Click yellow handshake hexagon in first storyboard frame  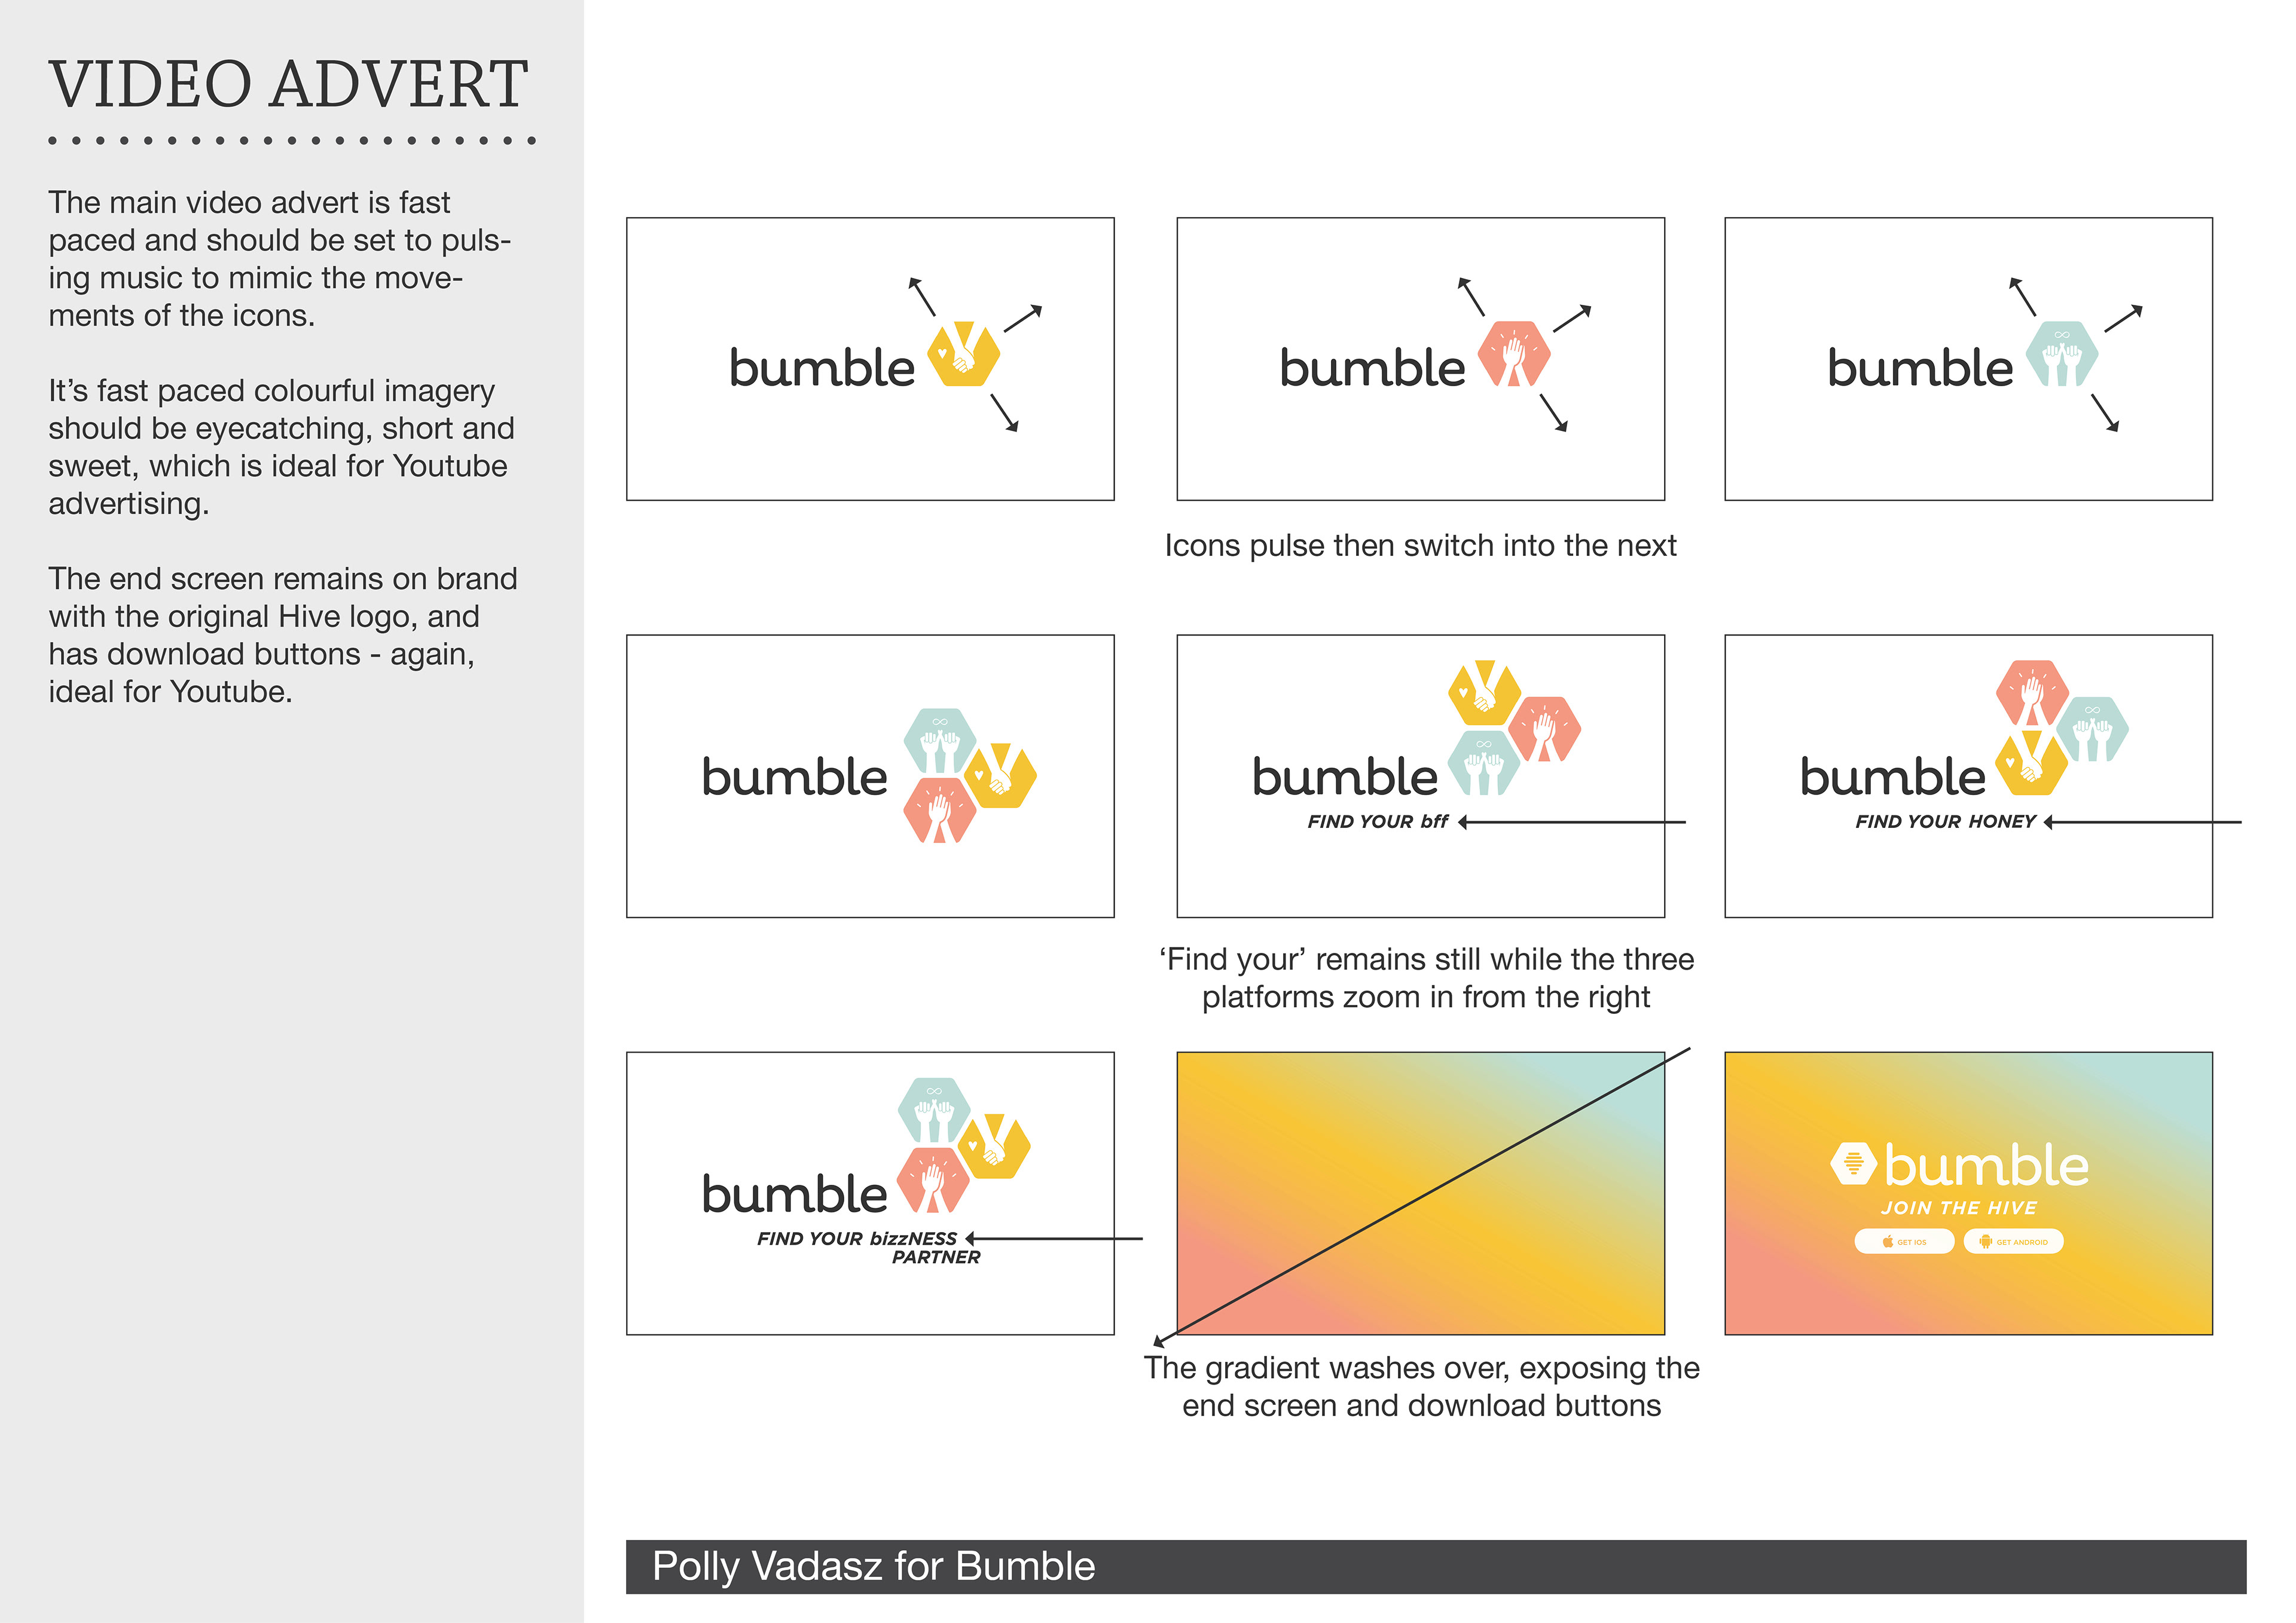pos(963,355)
